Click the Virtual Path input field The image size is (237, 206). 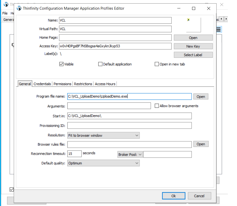[x=115, y=29]
